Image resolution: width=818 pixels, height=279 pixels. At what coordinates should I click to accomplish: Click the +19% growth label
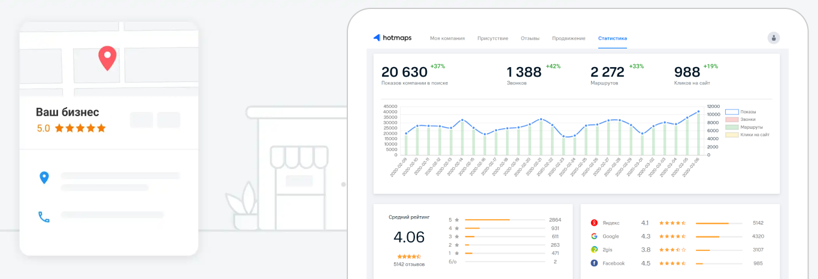point(710,66)
